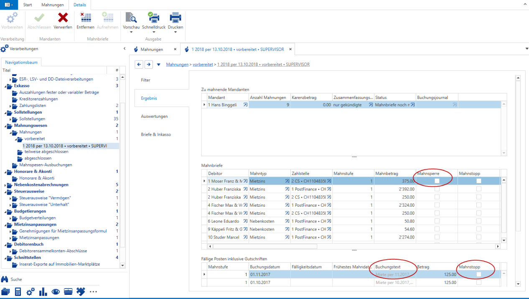Image resolution: width=529 pixels, height=299 pixels.
Task: Close the Mahnungen document tab
Action: click(x=175, y=49)
